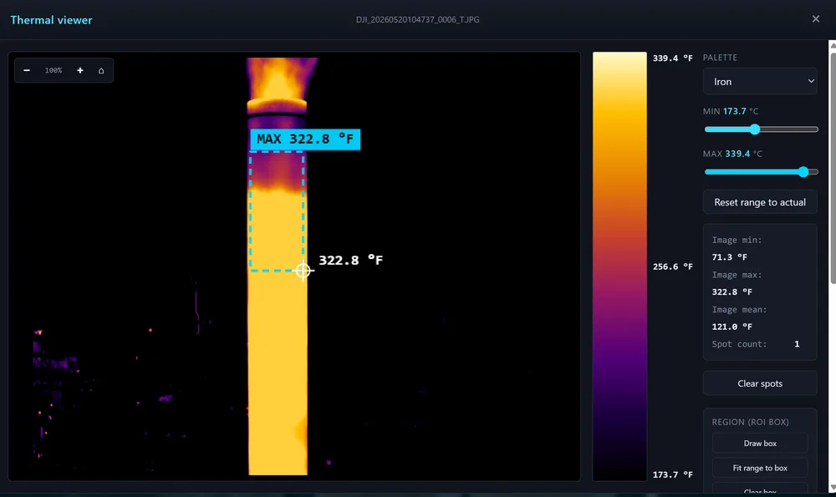The image size is (836, 497).
Task: Click the PALETTE heading label
Action: pos(720,58)
